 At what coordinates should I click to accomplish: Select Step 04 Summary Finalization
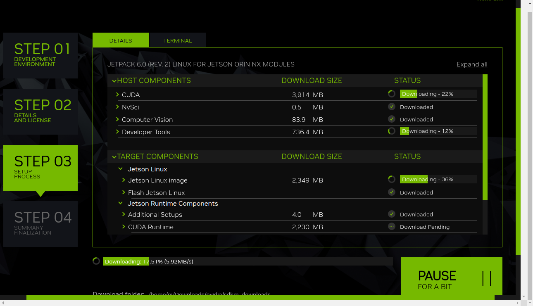[40, 224]
